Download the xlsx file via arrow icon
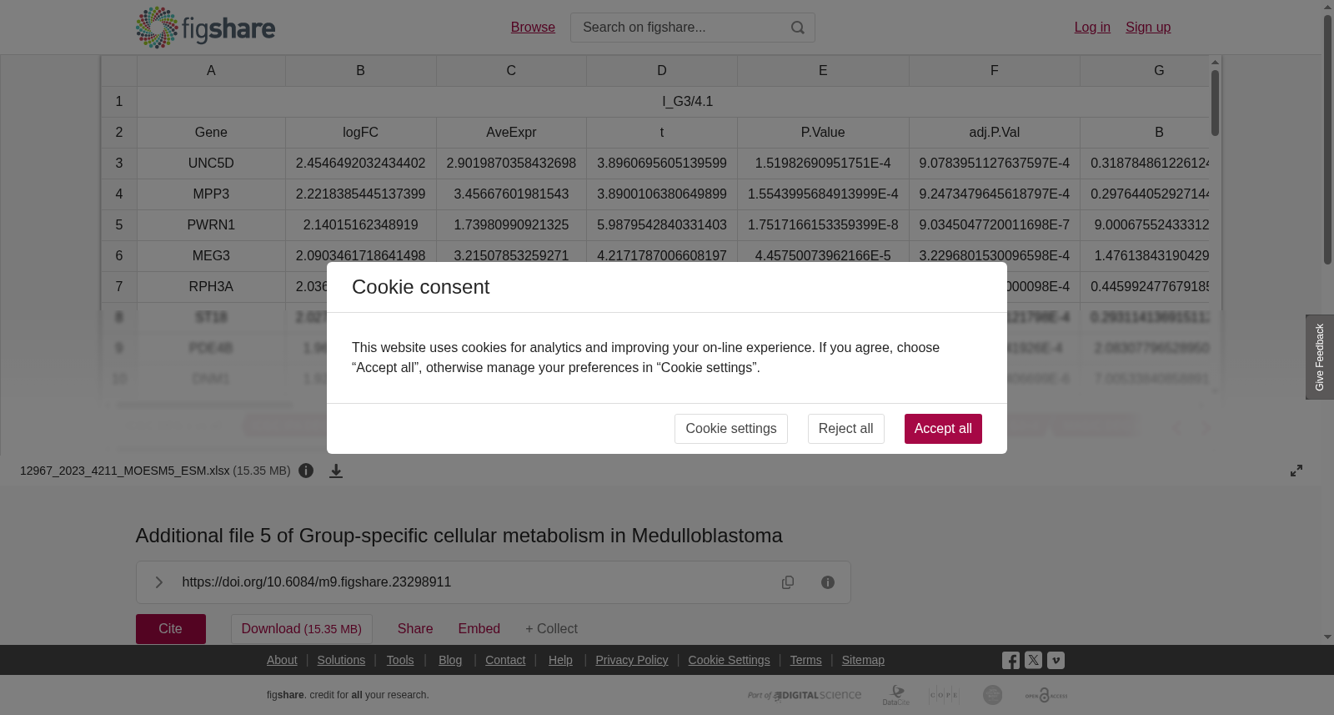The image size is (1334, 715). tap(336, 471)
